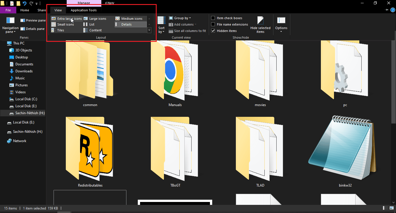Switch layout to Medium icons
The image size is (396, 213).
[x=132, y=19]
